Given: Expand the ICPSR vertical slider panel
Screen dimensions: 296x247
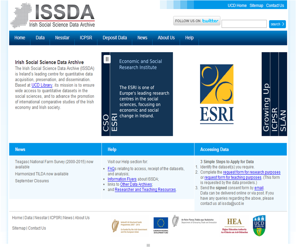Looking at the screenshot, I should (x=274, y=94).
